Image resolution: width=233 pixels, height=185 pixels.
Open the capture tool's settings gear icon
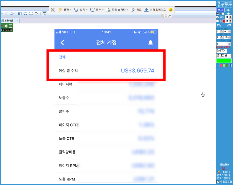pos(218,3)
